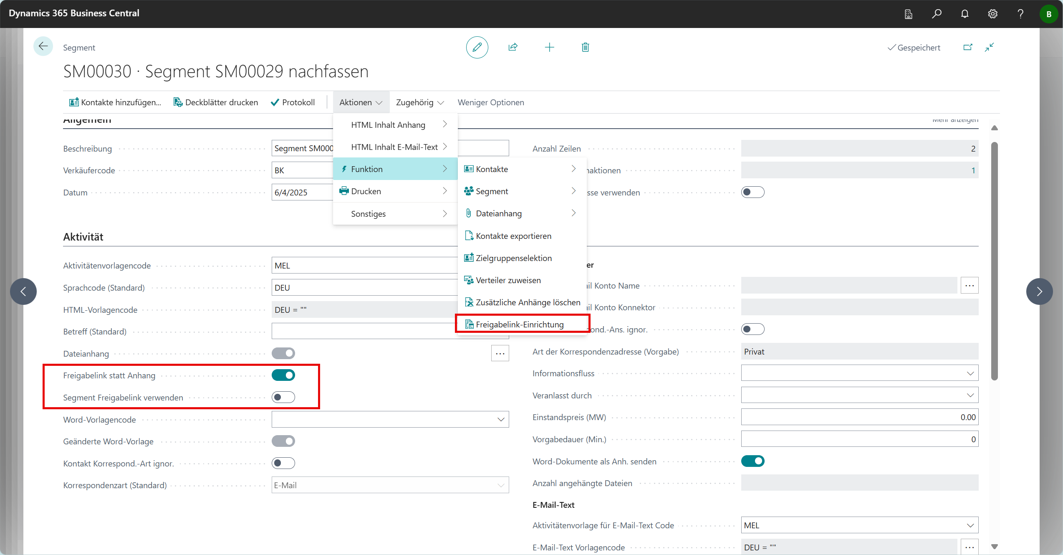Click the plus new record icon
The image size is (1063, 555).
pyautogui.click(x=549, y=47)
